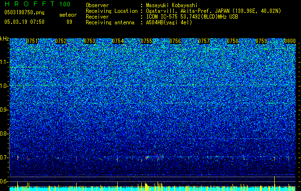Click the 0.7 frequency axis label

click(x=3, y=158)
